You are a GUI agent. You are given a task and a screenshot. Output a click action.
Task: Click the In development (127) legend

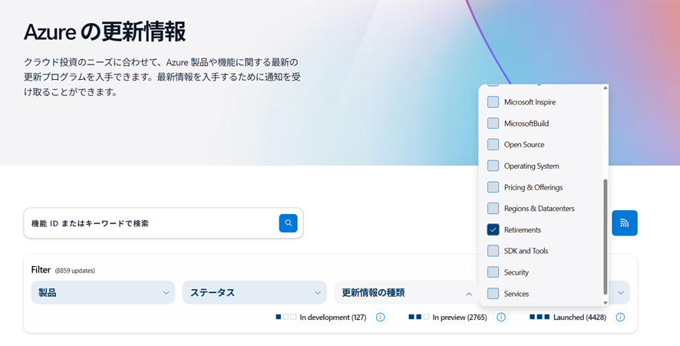pos(321,317)
